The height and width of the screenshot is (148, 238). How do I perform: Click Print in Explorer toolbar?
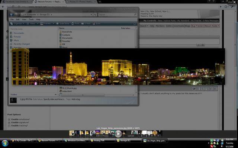coord(75,23)
